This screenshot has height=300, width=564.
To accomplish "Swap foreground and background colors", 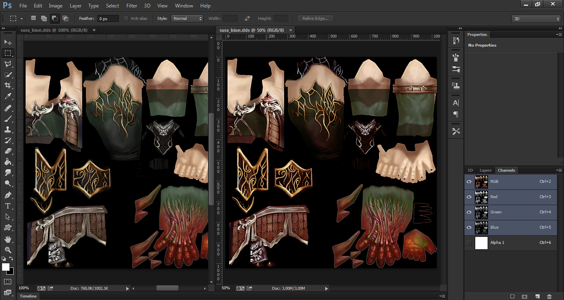I will (11, 258).
